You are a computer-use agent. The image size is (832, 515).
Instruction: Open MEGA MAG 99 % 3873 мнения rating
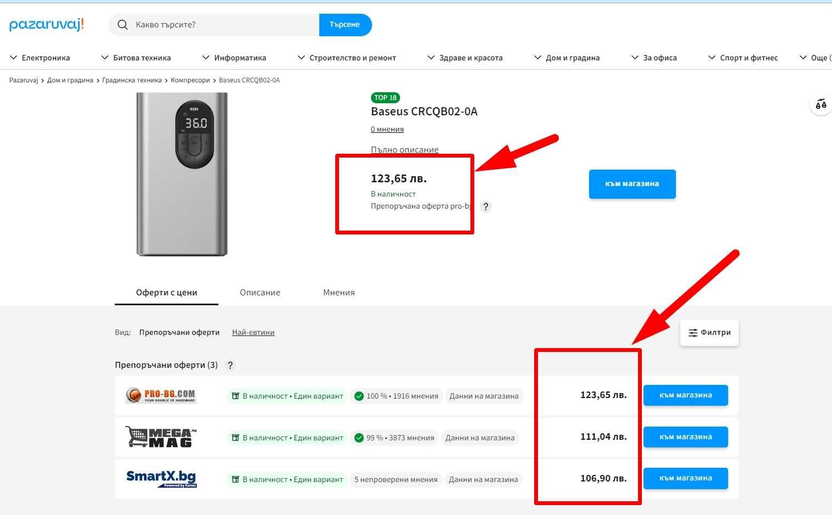tap(395, 438)
